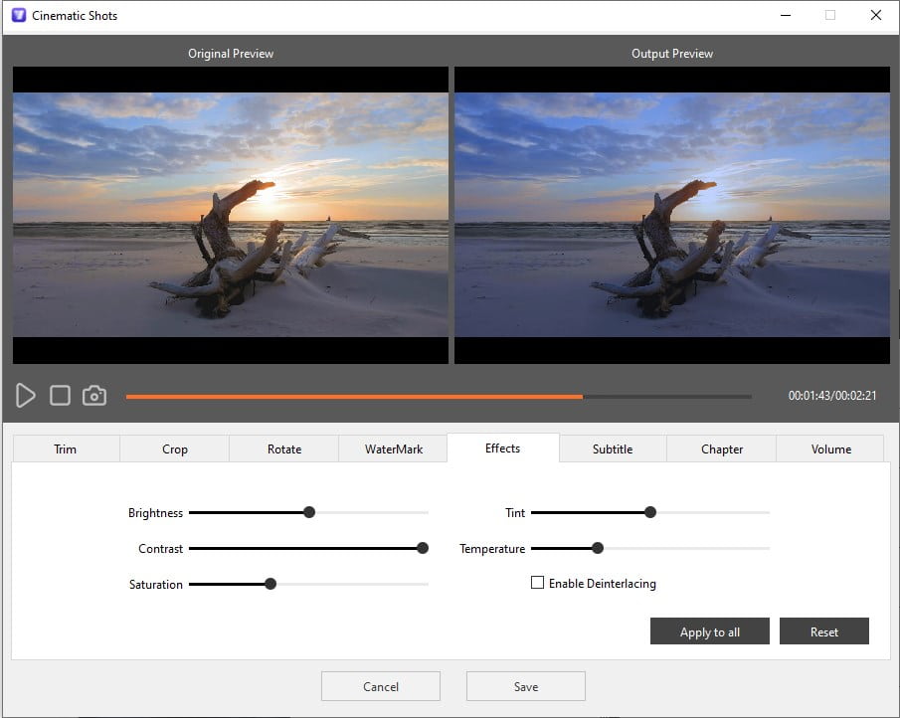The width and height of the screenshot is (900, 718).
Task: Open the Chapter tab
Action: click(722, 449)
